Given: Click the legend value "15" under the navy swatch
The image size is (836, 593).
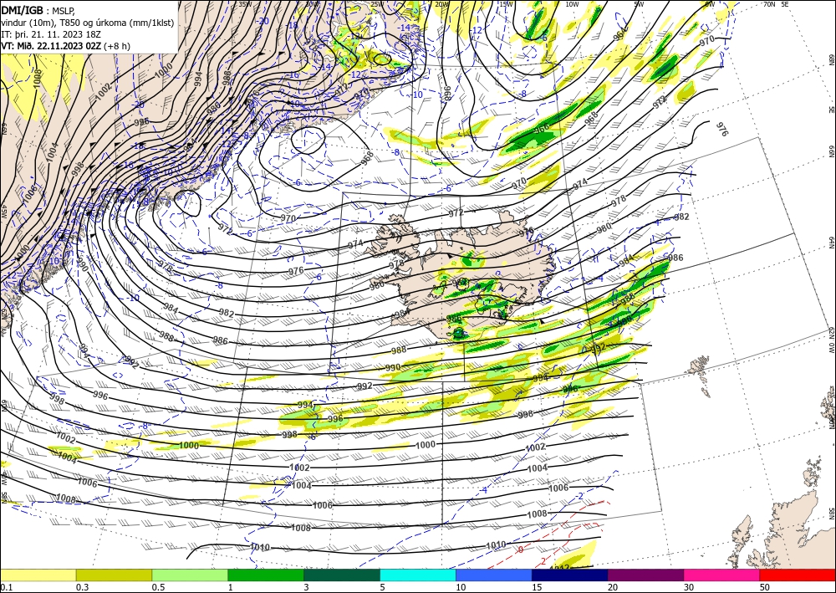Looking at the screenshot, I should pos(537,587).
